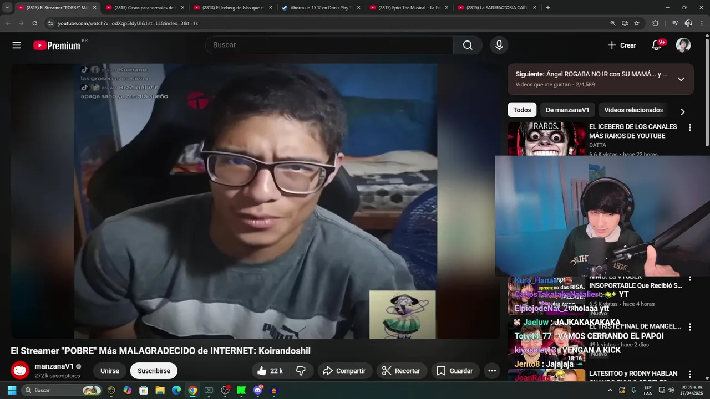Viewport: 710px width, 399px height.
Task: Open Discord from taskbar
Action: coord(257,390)
